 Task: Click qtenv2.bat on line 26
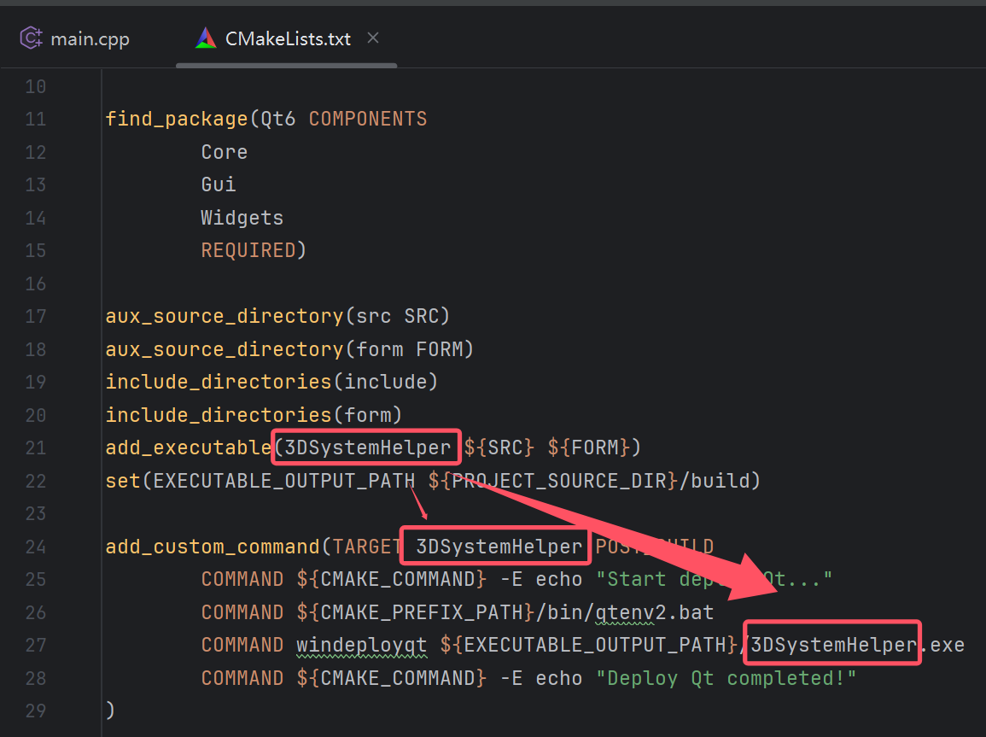pos(655,612)
